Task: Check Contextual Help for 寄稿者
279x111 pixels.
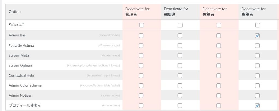Action: (257, 75)
